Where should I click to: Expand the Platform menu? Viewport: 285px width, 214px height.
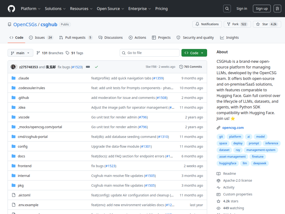point(31,9)
